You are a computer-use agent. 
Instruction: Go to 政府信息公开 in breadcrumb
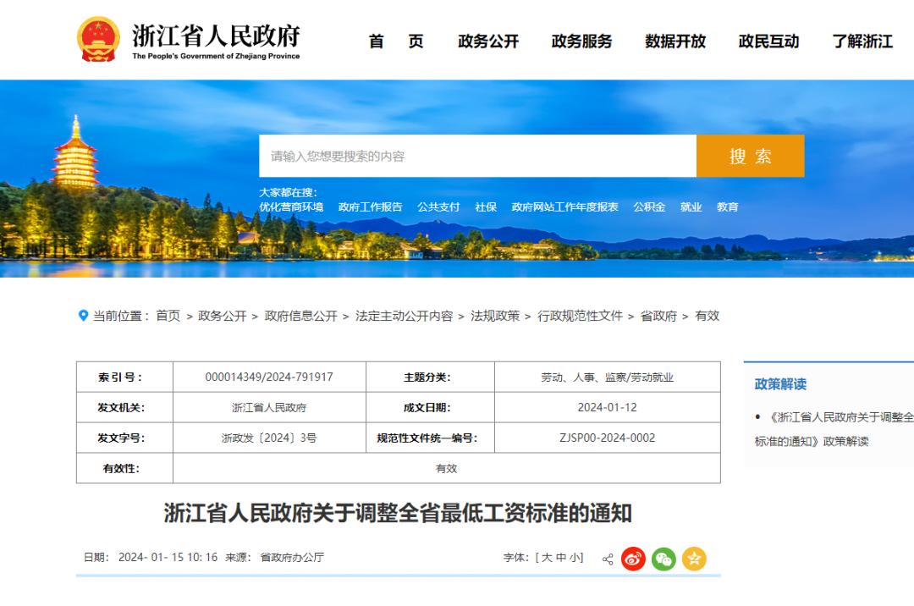pos(300,316)
